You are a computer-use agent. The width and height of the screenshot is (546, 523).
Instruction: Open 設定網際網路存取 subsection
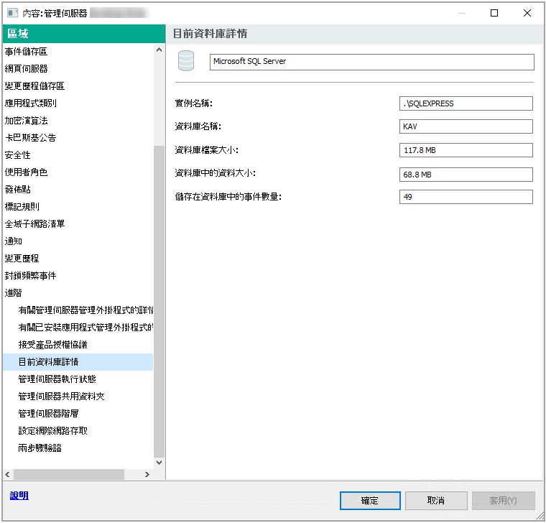52,431
